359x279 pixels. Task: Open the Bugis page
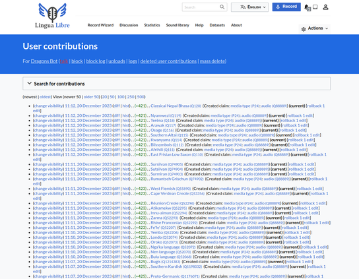point(165,262)
